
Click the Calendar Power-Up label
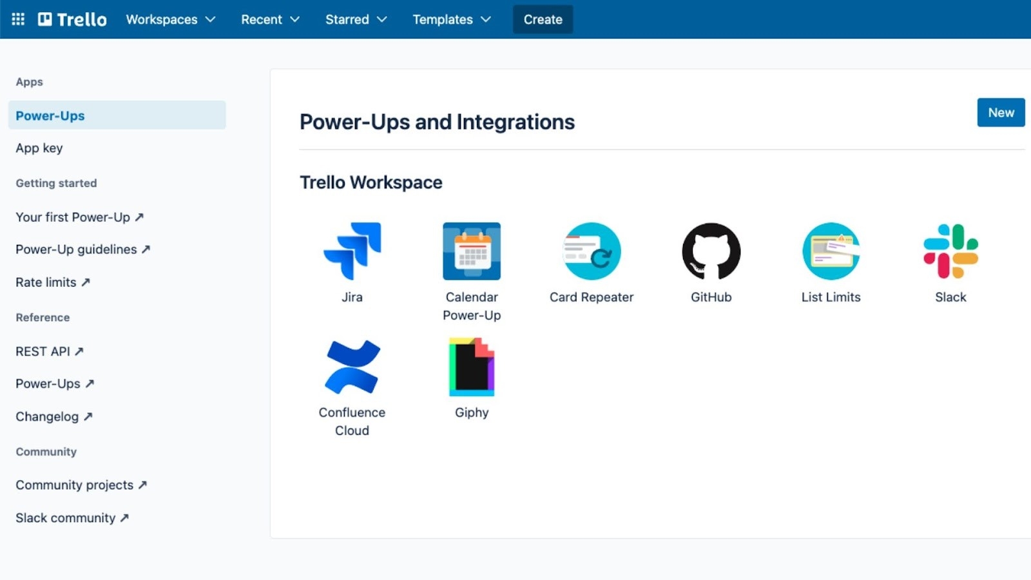coord(472,306)
